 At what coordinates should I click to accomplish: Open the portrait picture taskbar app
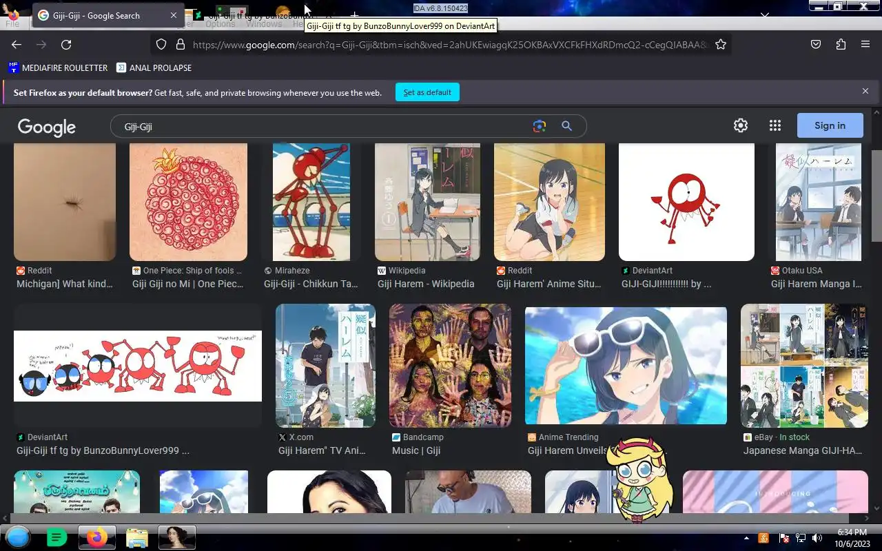(177, 537)
